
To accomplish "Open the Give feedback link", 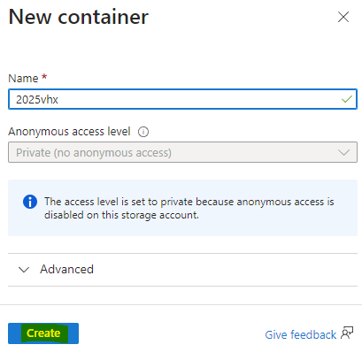I will [x=300, y=334].
